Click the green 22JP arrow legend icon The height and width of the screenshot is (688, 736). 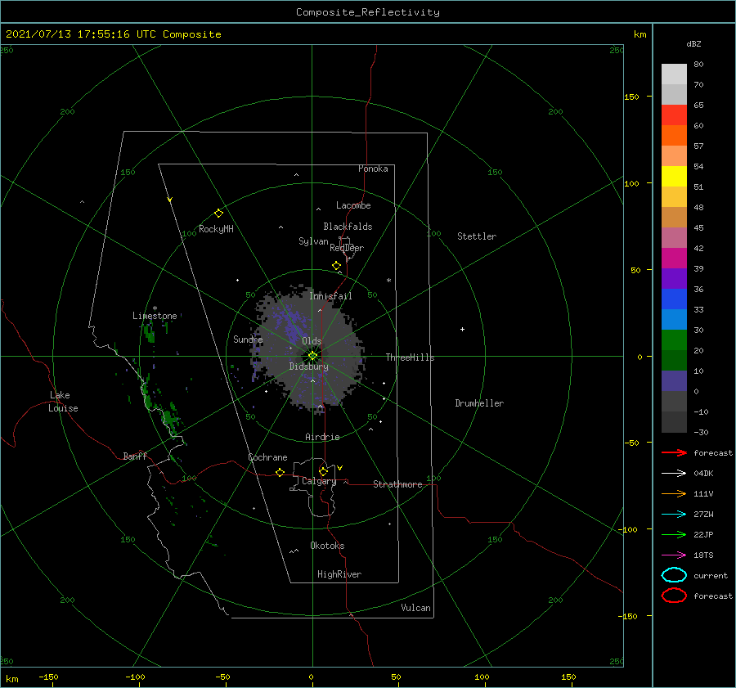click(x=674, y=534)
